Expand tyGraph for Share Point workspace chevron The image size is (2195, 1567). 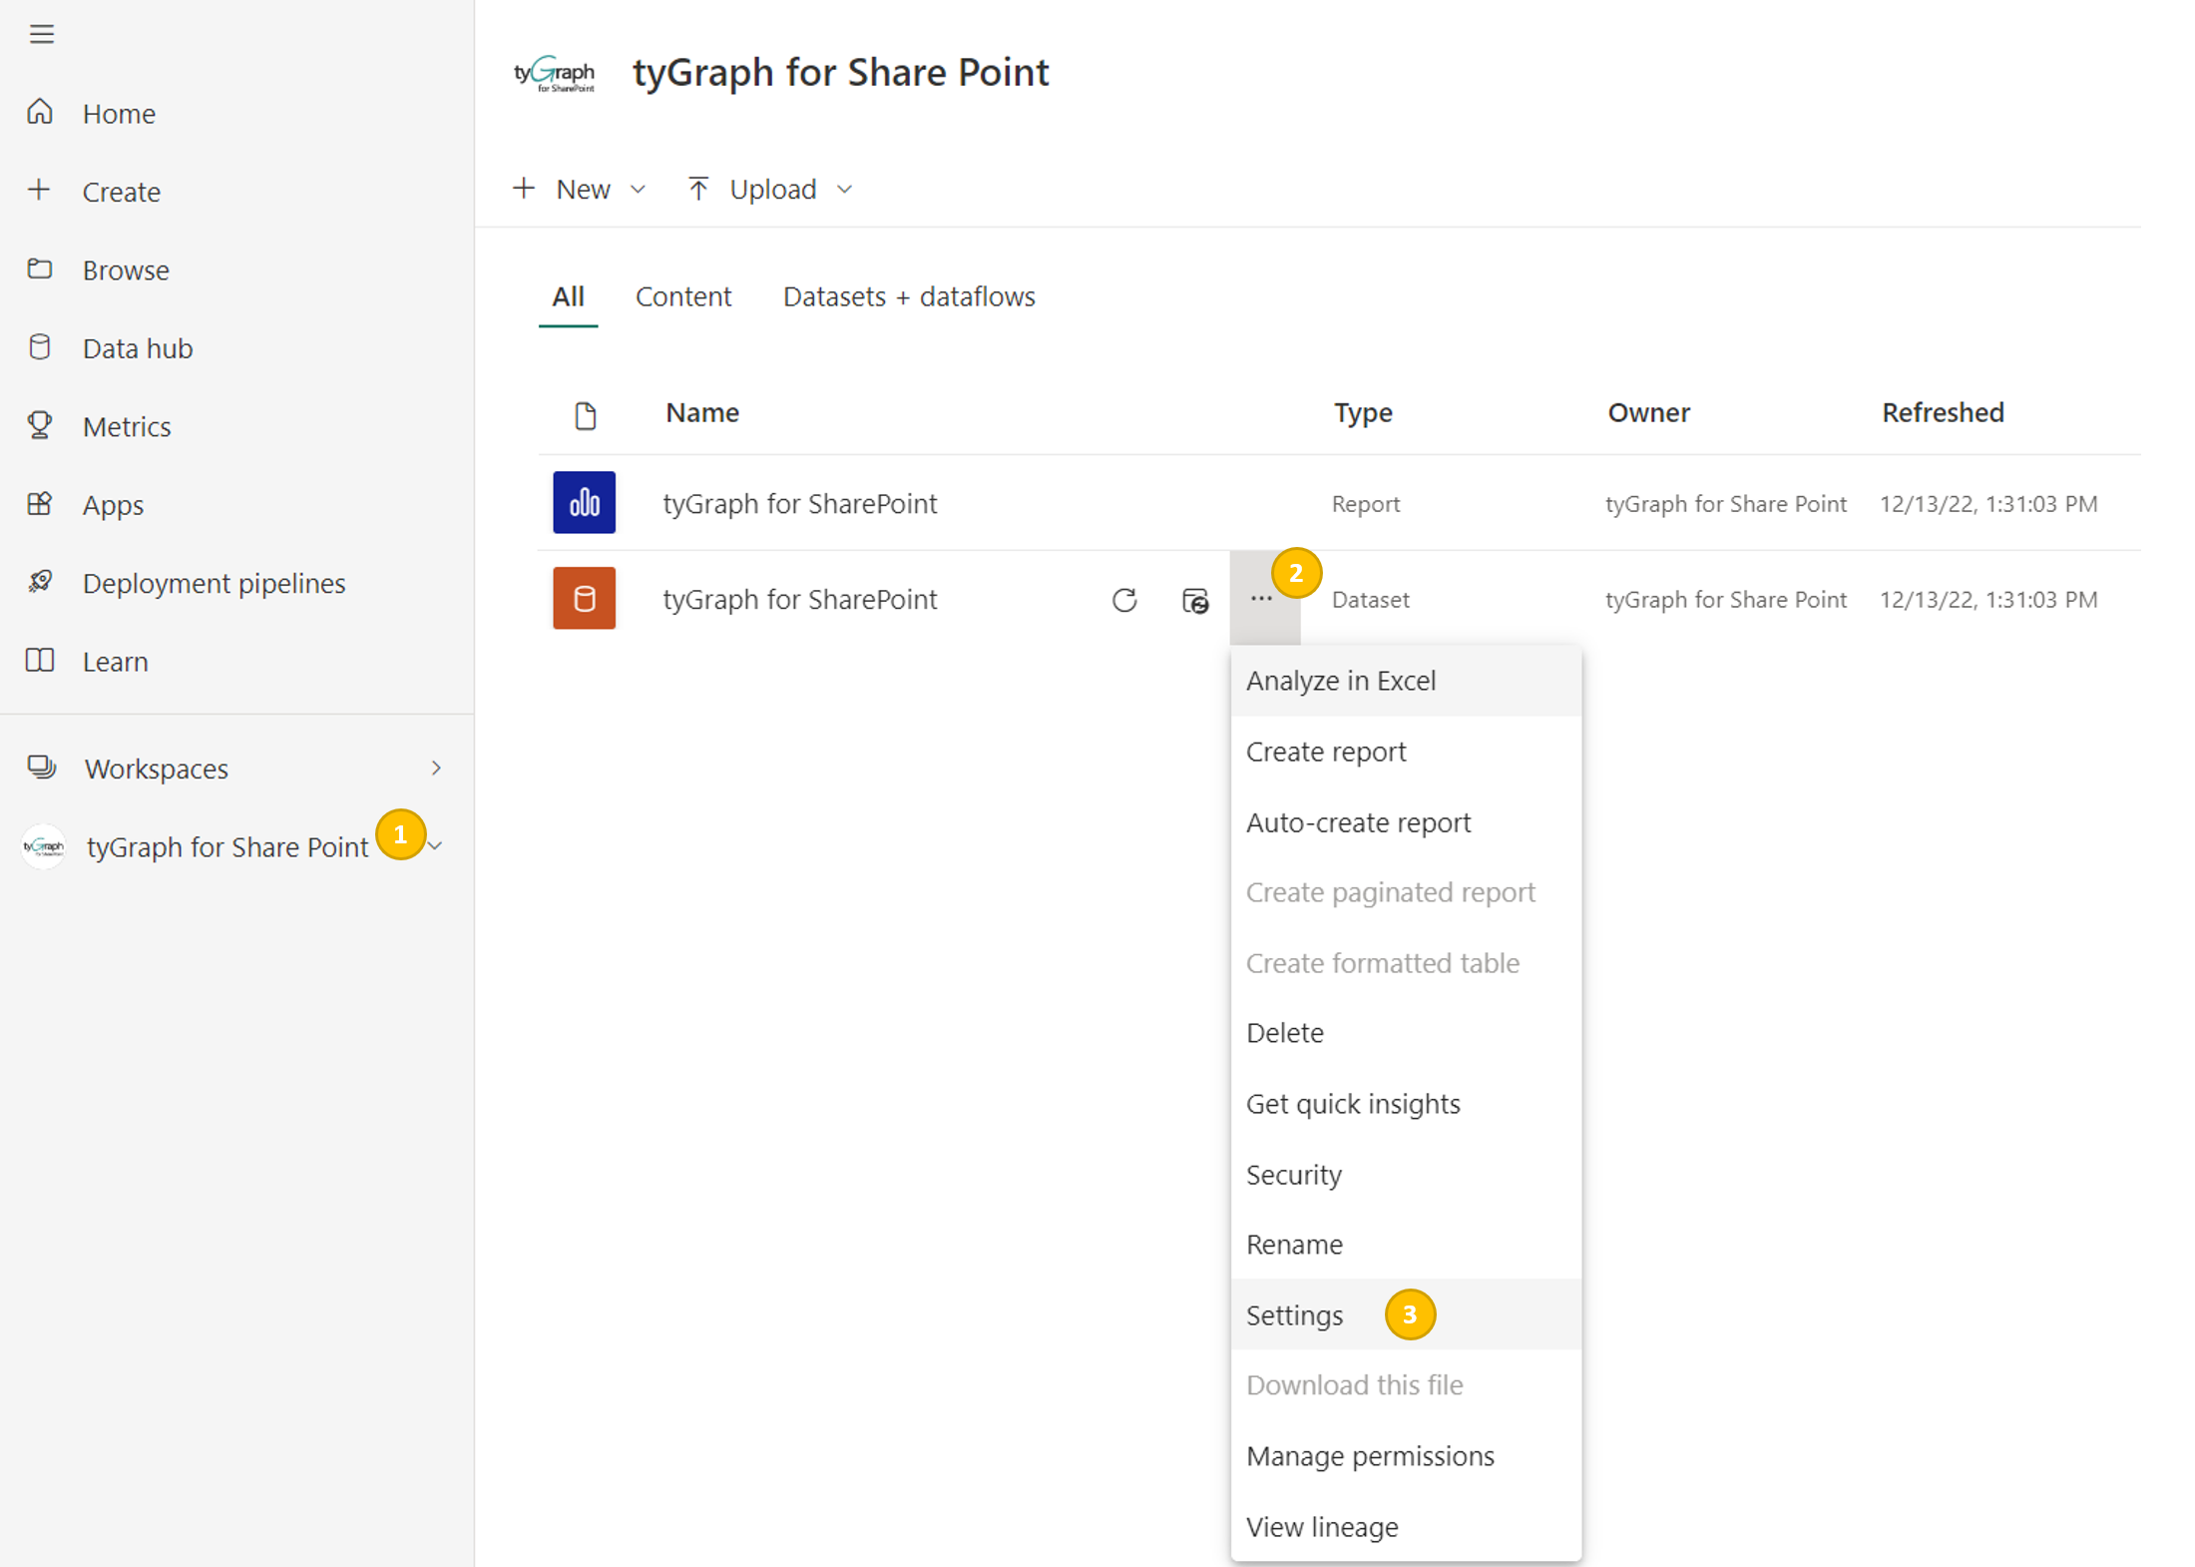coord(436,846)
